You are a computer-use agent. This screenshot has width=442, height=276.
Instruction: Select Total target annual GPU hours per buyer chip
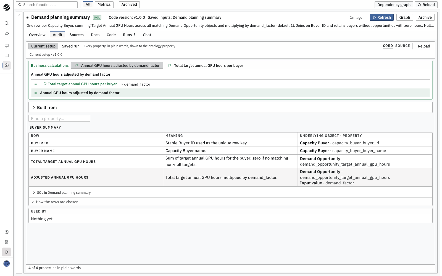click(x=206, y=65)
